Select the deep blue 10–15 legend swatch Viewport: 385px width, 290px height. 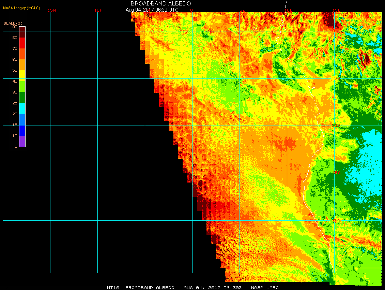[x=22, y=130]
